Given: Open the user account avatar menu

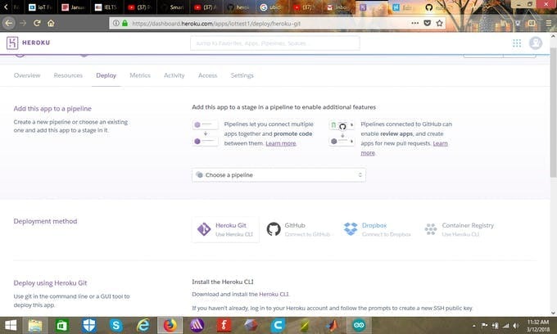Looking at the screenshot, I should [x=536, y=43].
